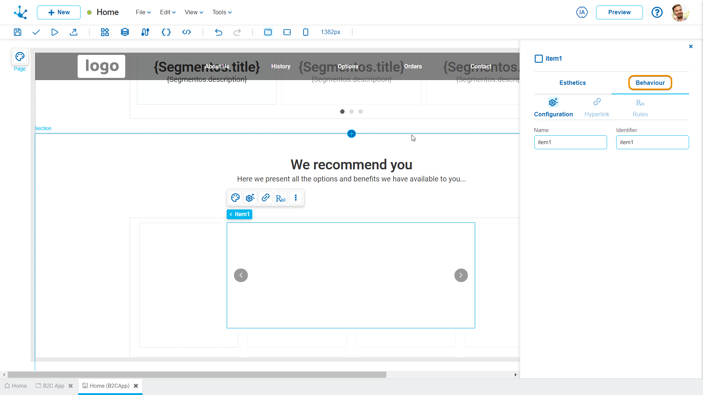
Task: Click the Components panel icon
Action: coord(105,32)
